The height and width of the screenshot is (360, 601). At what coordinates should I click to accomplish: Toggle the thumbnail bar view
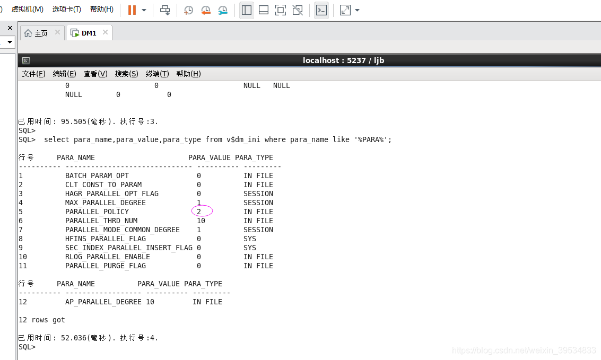tap(264, 10)
